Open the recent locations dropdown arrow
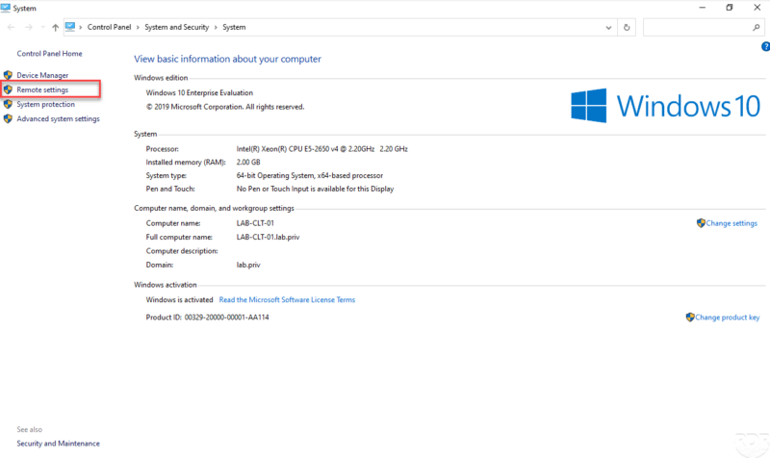Image resolution: width=770 pixels, height=458 pixels. [42, 28]
